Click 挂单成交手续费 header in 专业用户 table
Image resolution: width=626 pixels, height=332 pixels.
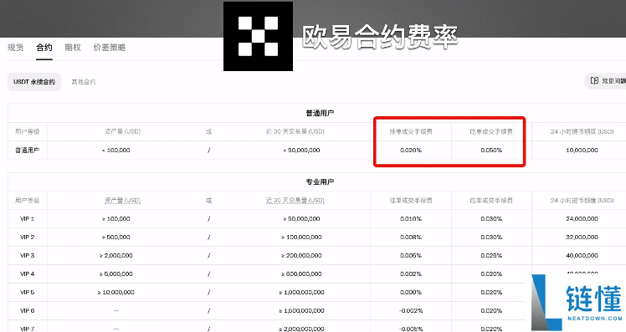point(411,201)
